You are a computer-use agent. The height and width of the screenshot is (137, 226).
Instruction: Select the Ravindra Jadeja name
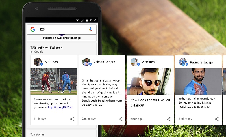pyautogui.click(x=201, y=62)
